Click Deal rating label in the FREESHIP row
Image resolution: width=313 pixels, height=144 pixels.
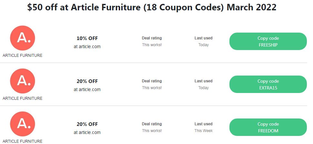pos(152,38)
